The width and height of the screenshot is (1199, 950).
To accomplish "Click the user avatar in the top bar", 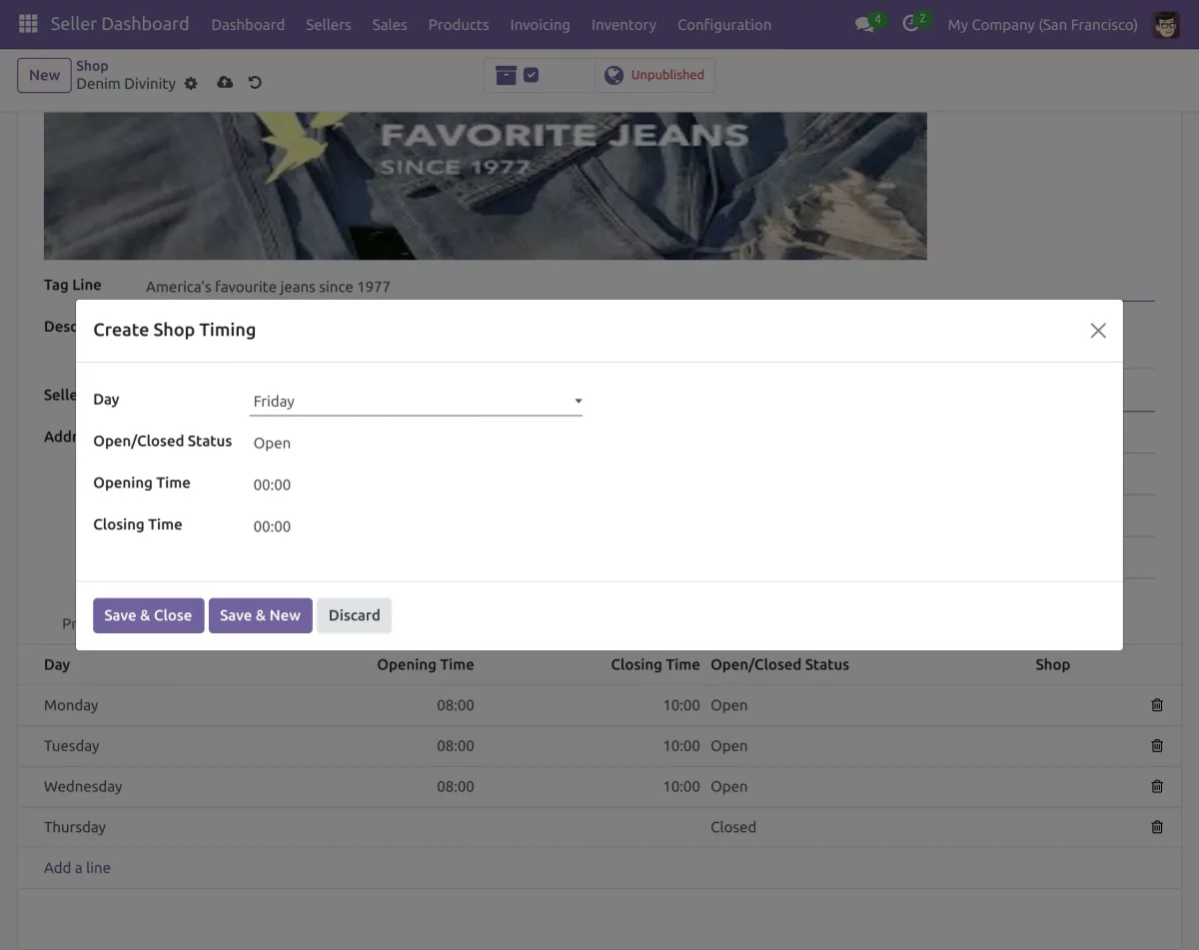I will click(1166, 24).
